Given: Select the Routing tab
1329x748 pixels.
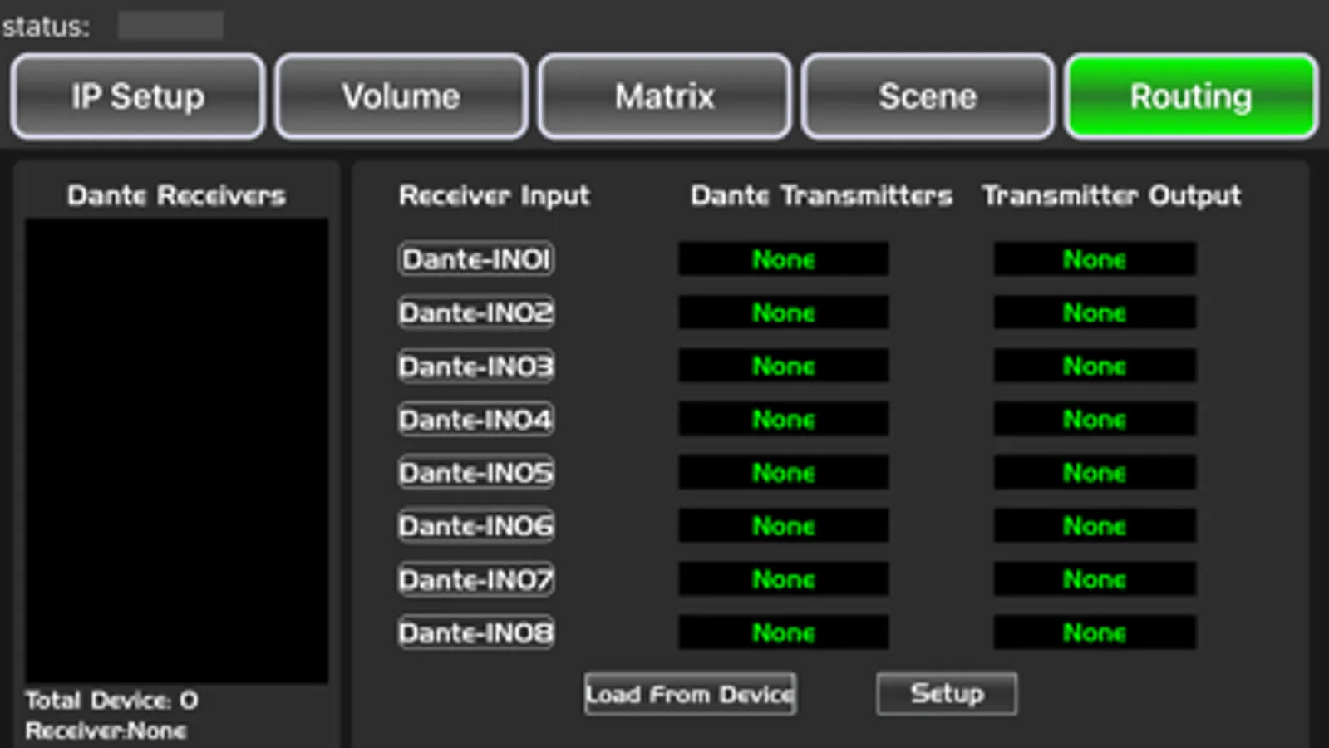Looking at the screenshot, I should point(1191,96).
